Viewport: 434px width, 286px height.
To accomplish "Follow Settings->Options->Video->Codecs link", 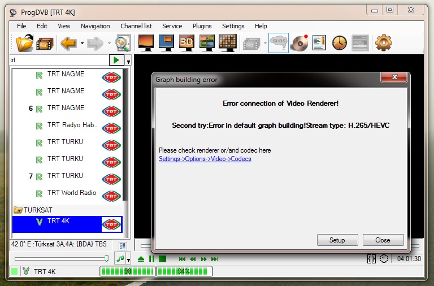I will click(205, 159).
